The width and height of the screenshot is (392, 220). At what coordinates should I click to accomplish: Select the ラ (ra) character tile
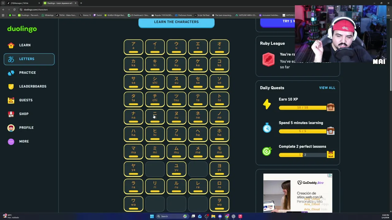click(133, 186)
